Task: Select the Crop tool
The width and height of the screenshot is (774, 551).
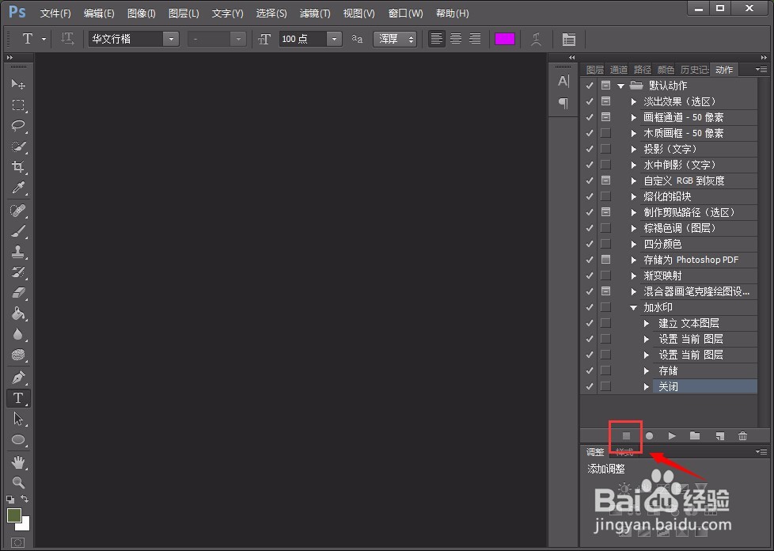Action: (x=18, y=167)
